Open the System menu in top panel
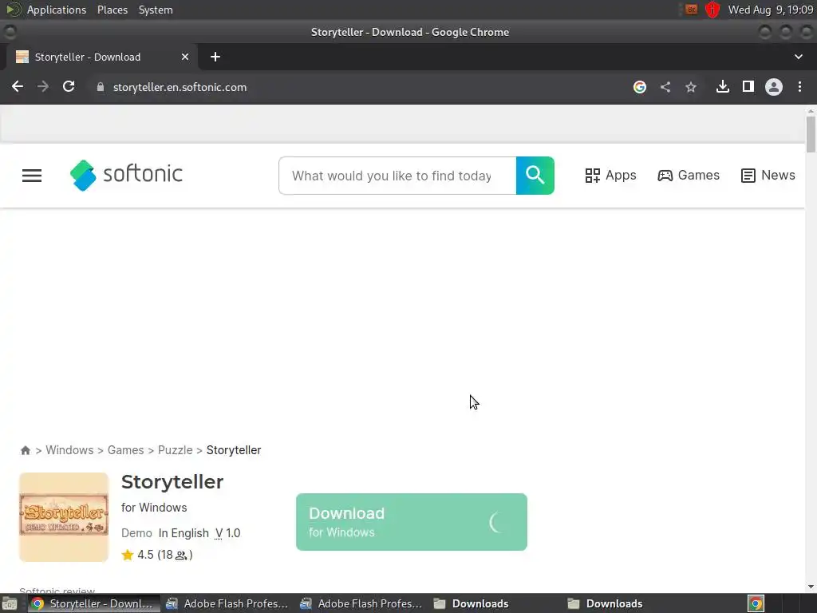The width and height of the screenshot is (817, 613). [x=156, y=10]
